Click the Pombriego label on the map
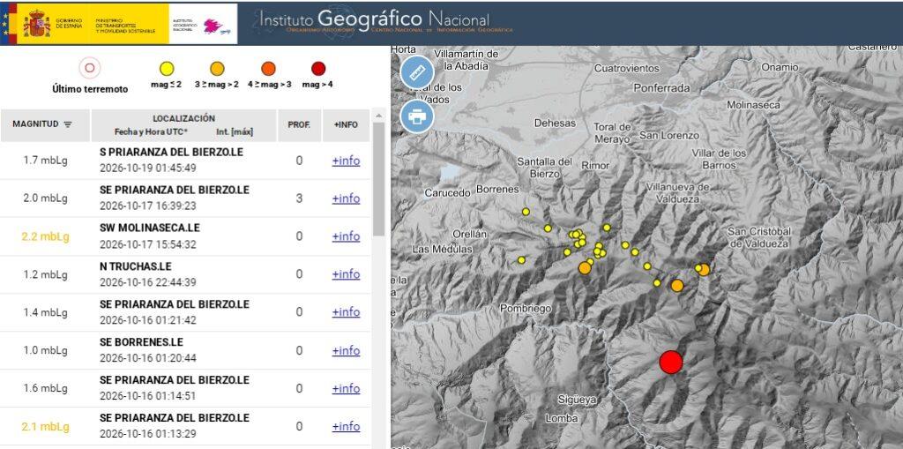 [x=526, y=309]
